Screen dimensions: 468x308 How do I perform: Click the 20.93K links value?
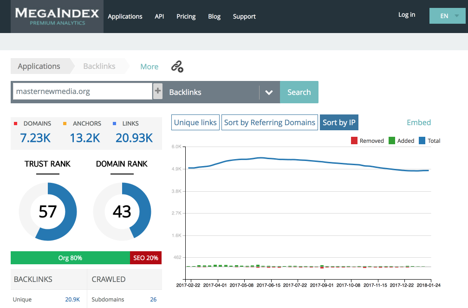point(134,138)
